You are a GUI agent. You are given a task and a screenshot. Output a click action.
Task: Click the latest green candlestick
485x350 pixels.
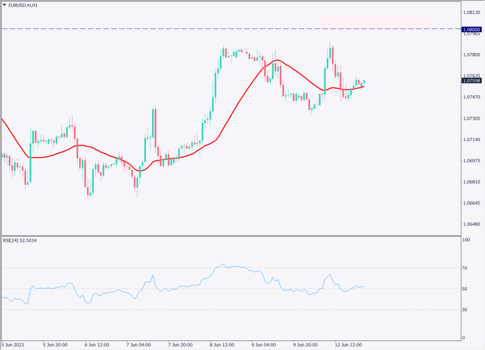pos(364,82)
